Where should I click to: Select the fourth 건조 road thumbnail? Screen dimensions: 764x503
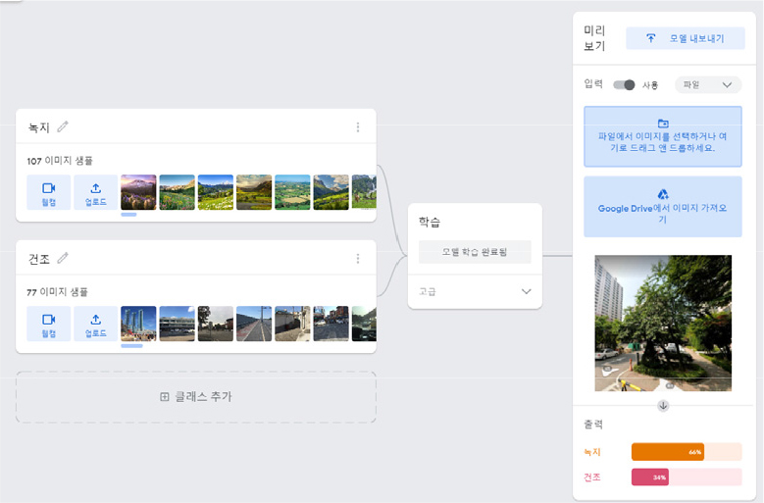(254, 324)
